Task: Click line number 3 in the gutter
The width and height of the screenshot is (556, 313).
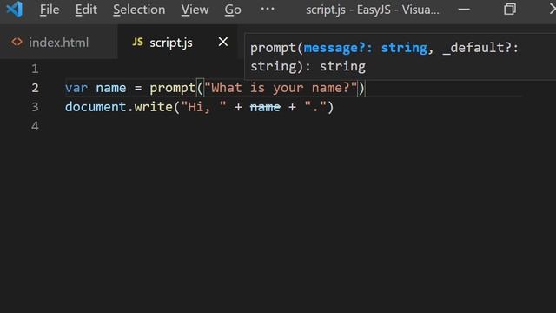Action: click(35, 107)
